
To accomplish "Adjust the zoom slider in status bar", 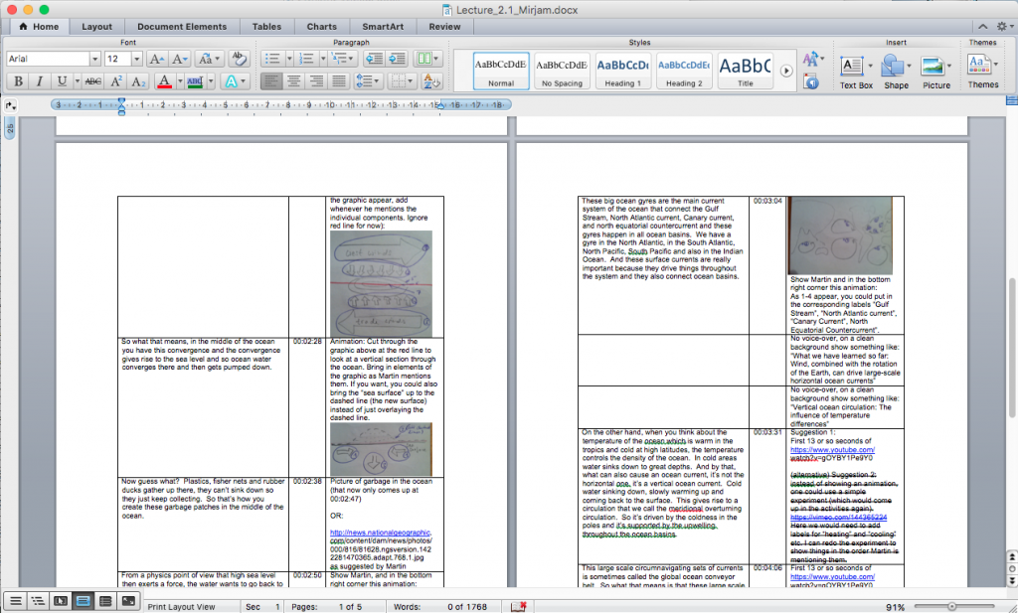I will click(x=951, y=605).
